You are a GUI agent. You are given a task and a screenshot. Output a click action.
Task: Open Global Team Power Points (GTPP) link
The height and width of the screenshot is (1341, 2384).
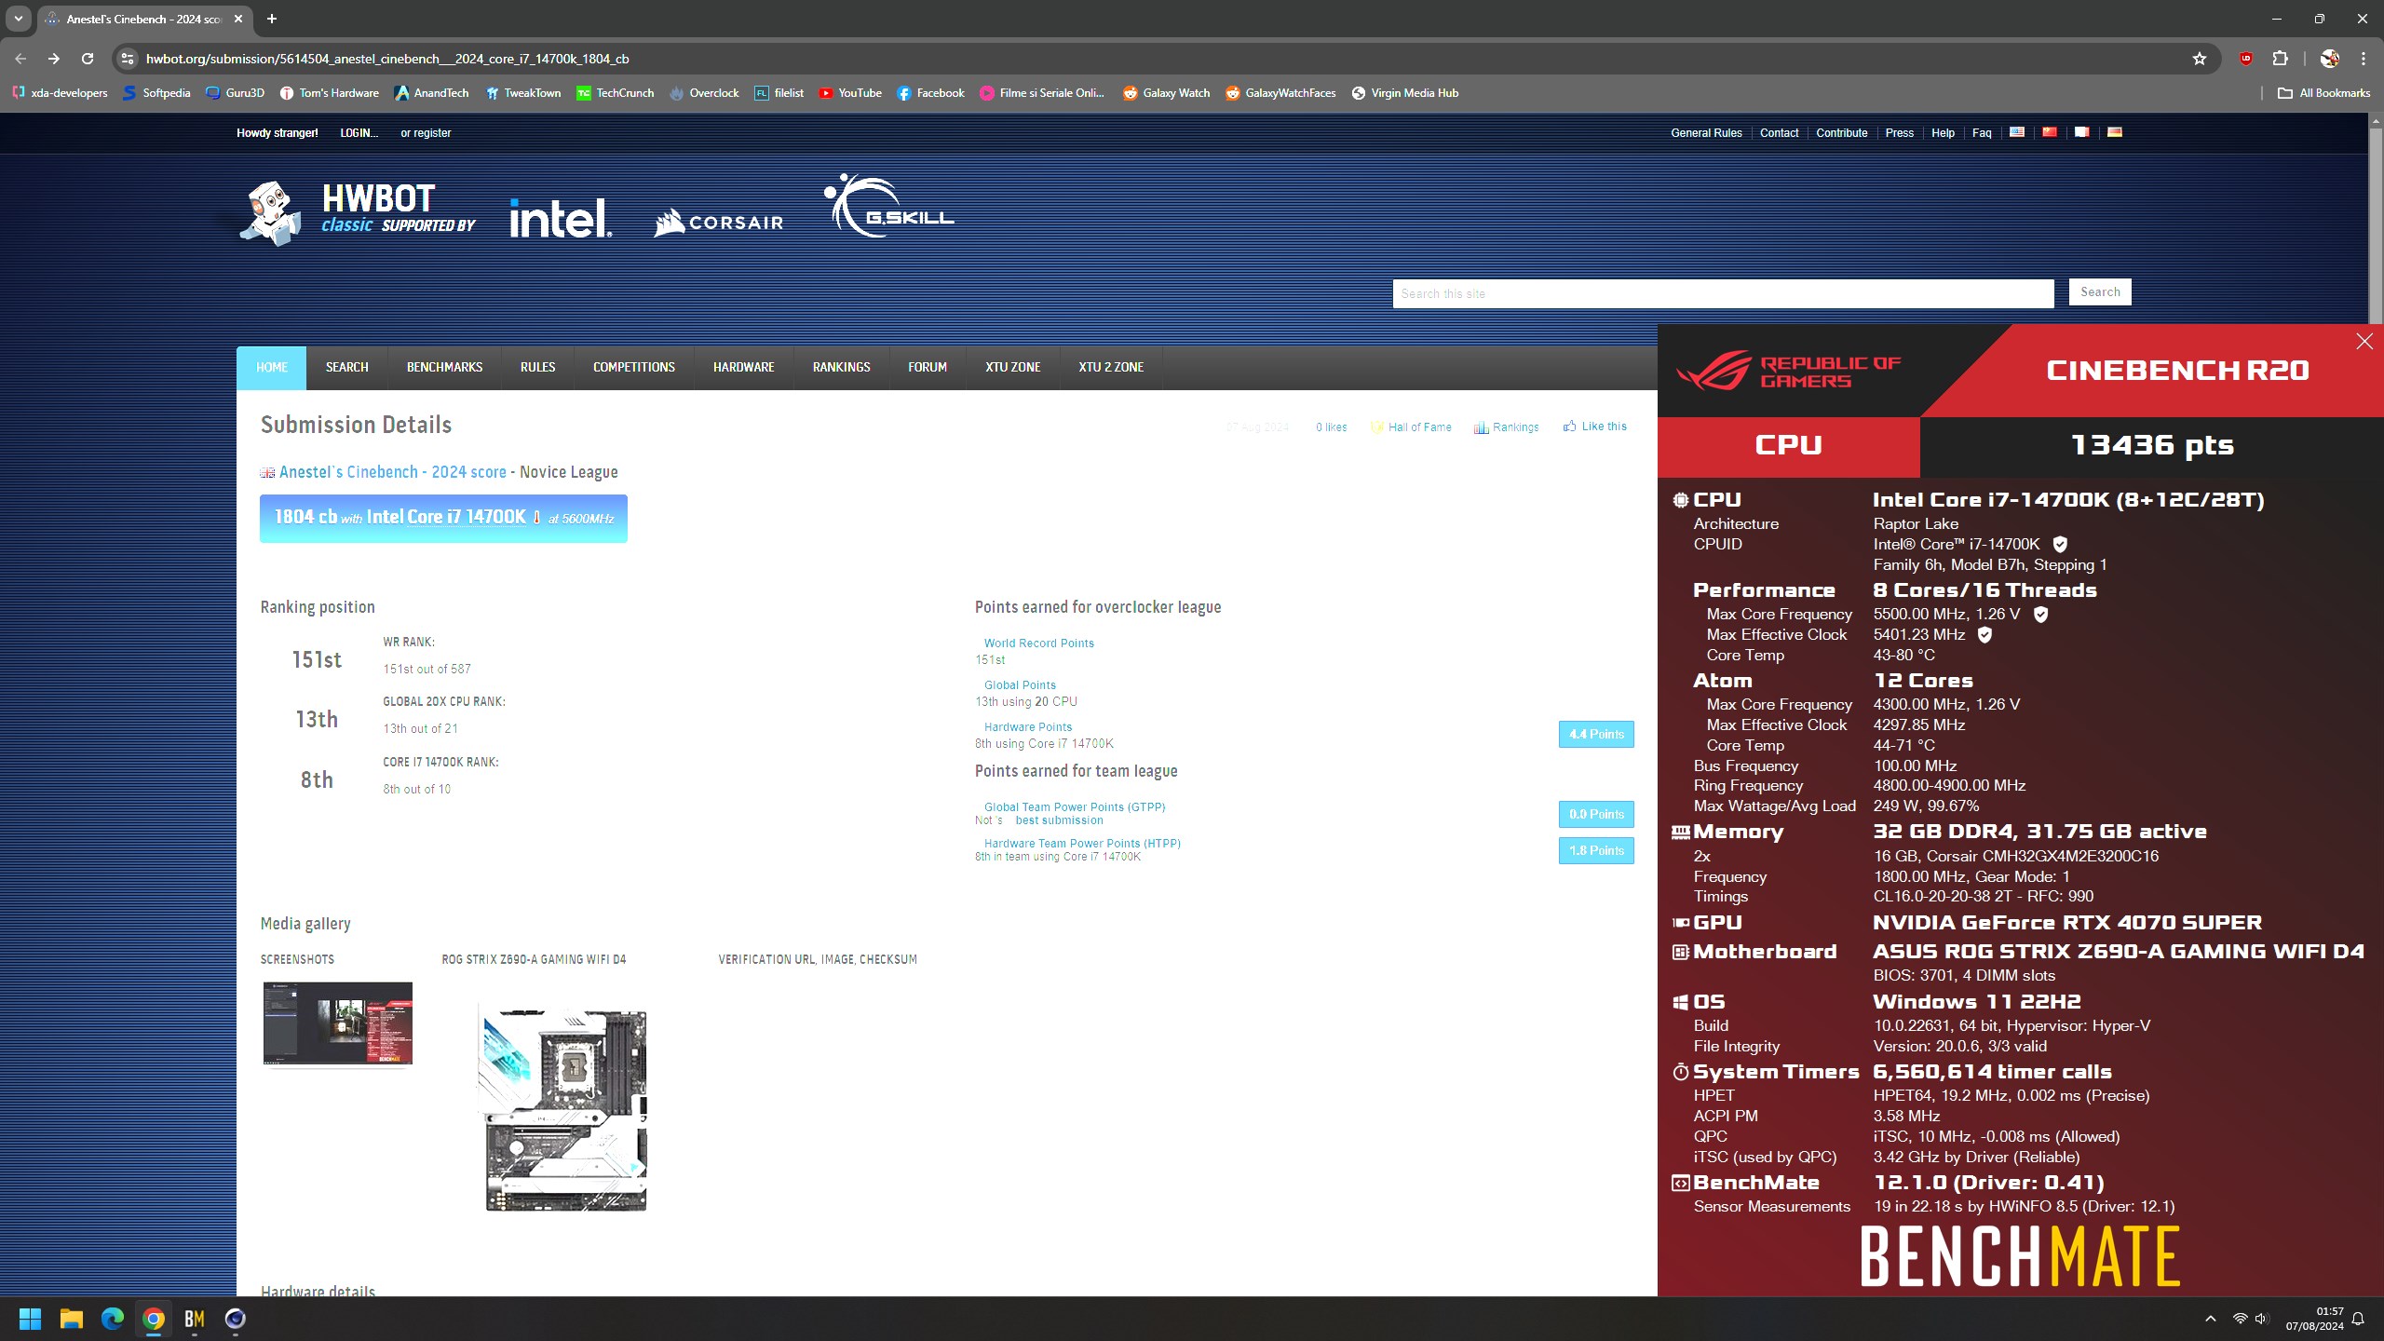[x=1075, y=807]
